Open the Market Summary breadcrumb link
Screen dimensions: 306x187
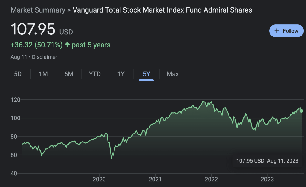pos(38,10)
